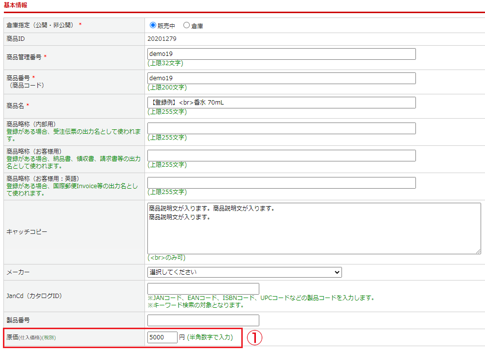The height and width of the screenshot is (352, 485).
Task: Open the メーカー dropdown
Action: point(244,272)
